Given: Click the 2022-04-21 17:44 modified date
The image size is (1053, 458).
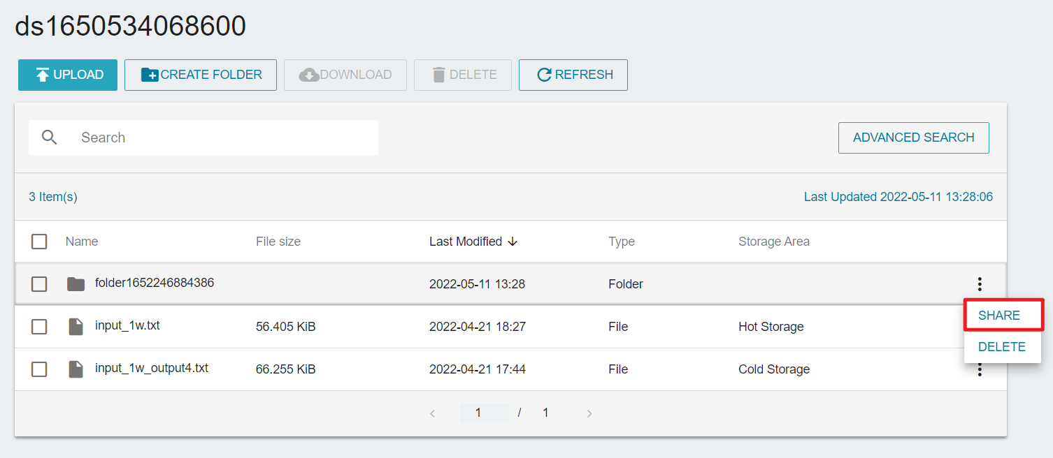Looking at the screenshot, I should (478, 369).
